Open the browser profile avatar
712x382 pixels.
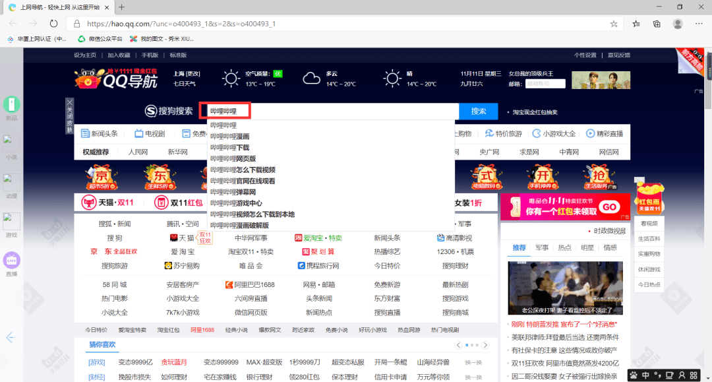click(x=678, y=24)
